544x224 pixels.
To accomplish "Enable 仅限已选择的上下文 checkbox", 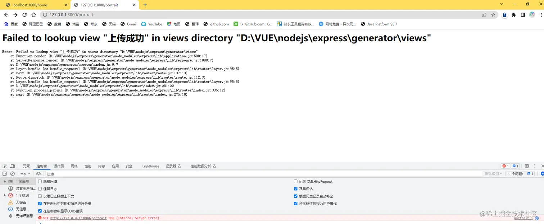I will coord(40,196).
